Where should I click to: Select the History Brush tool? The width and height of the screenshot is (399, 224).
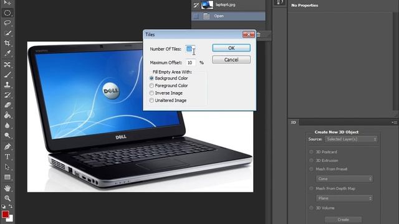pos(7,95)
